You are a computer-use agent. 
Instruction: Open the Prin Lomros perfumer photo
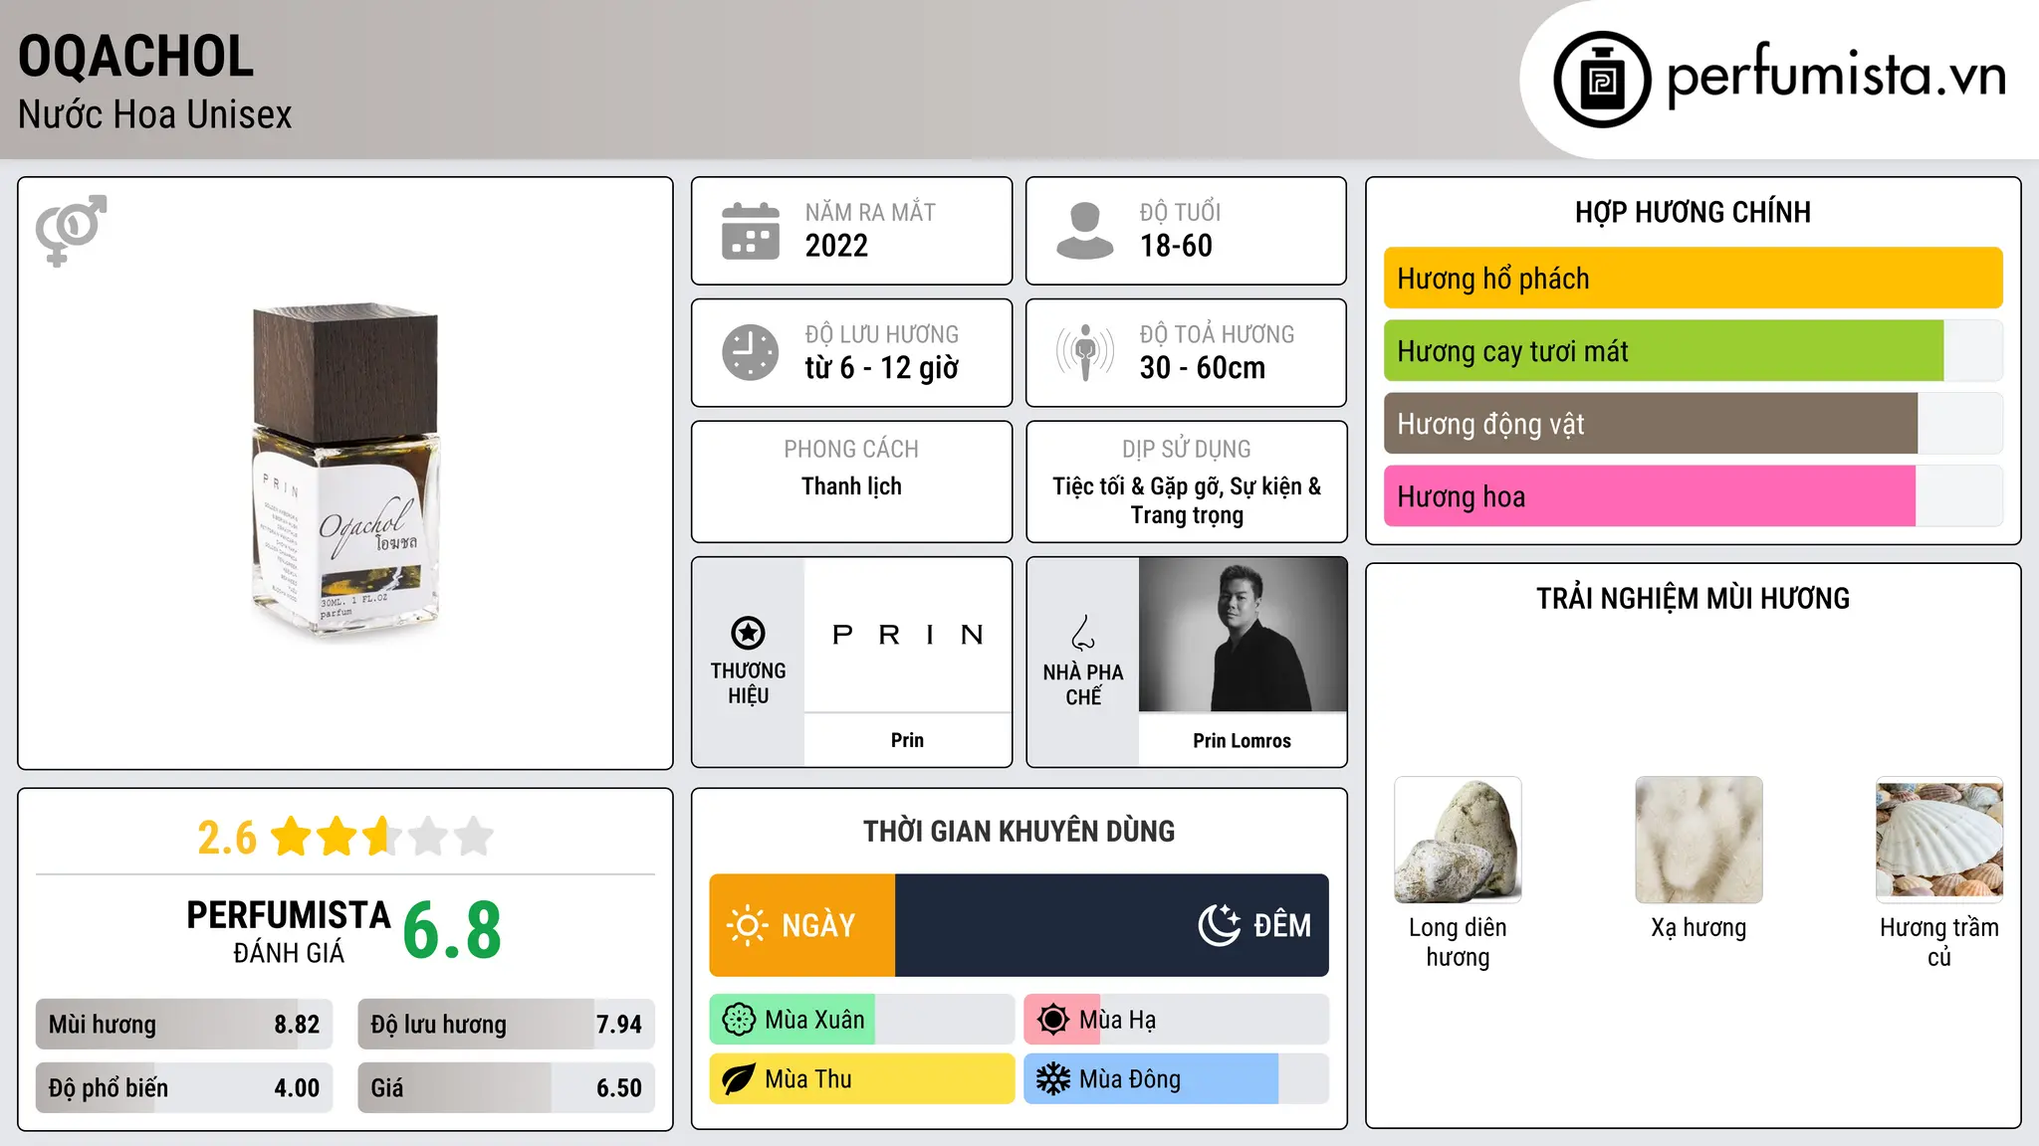(1243, 635)
